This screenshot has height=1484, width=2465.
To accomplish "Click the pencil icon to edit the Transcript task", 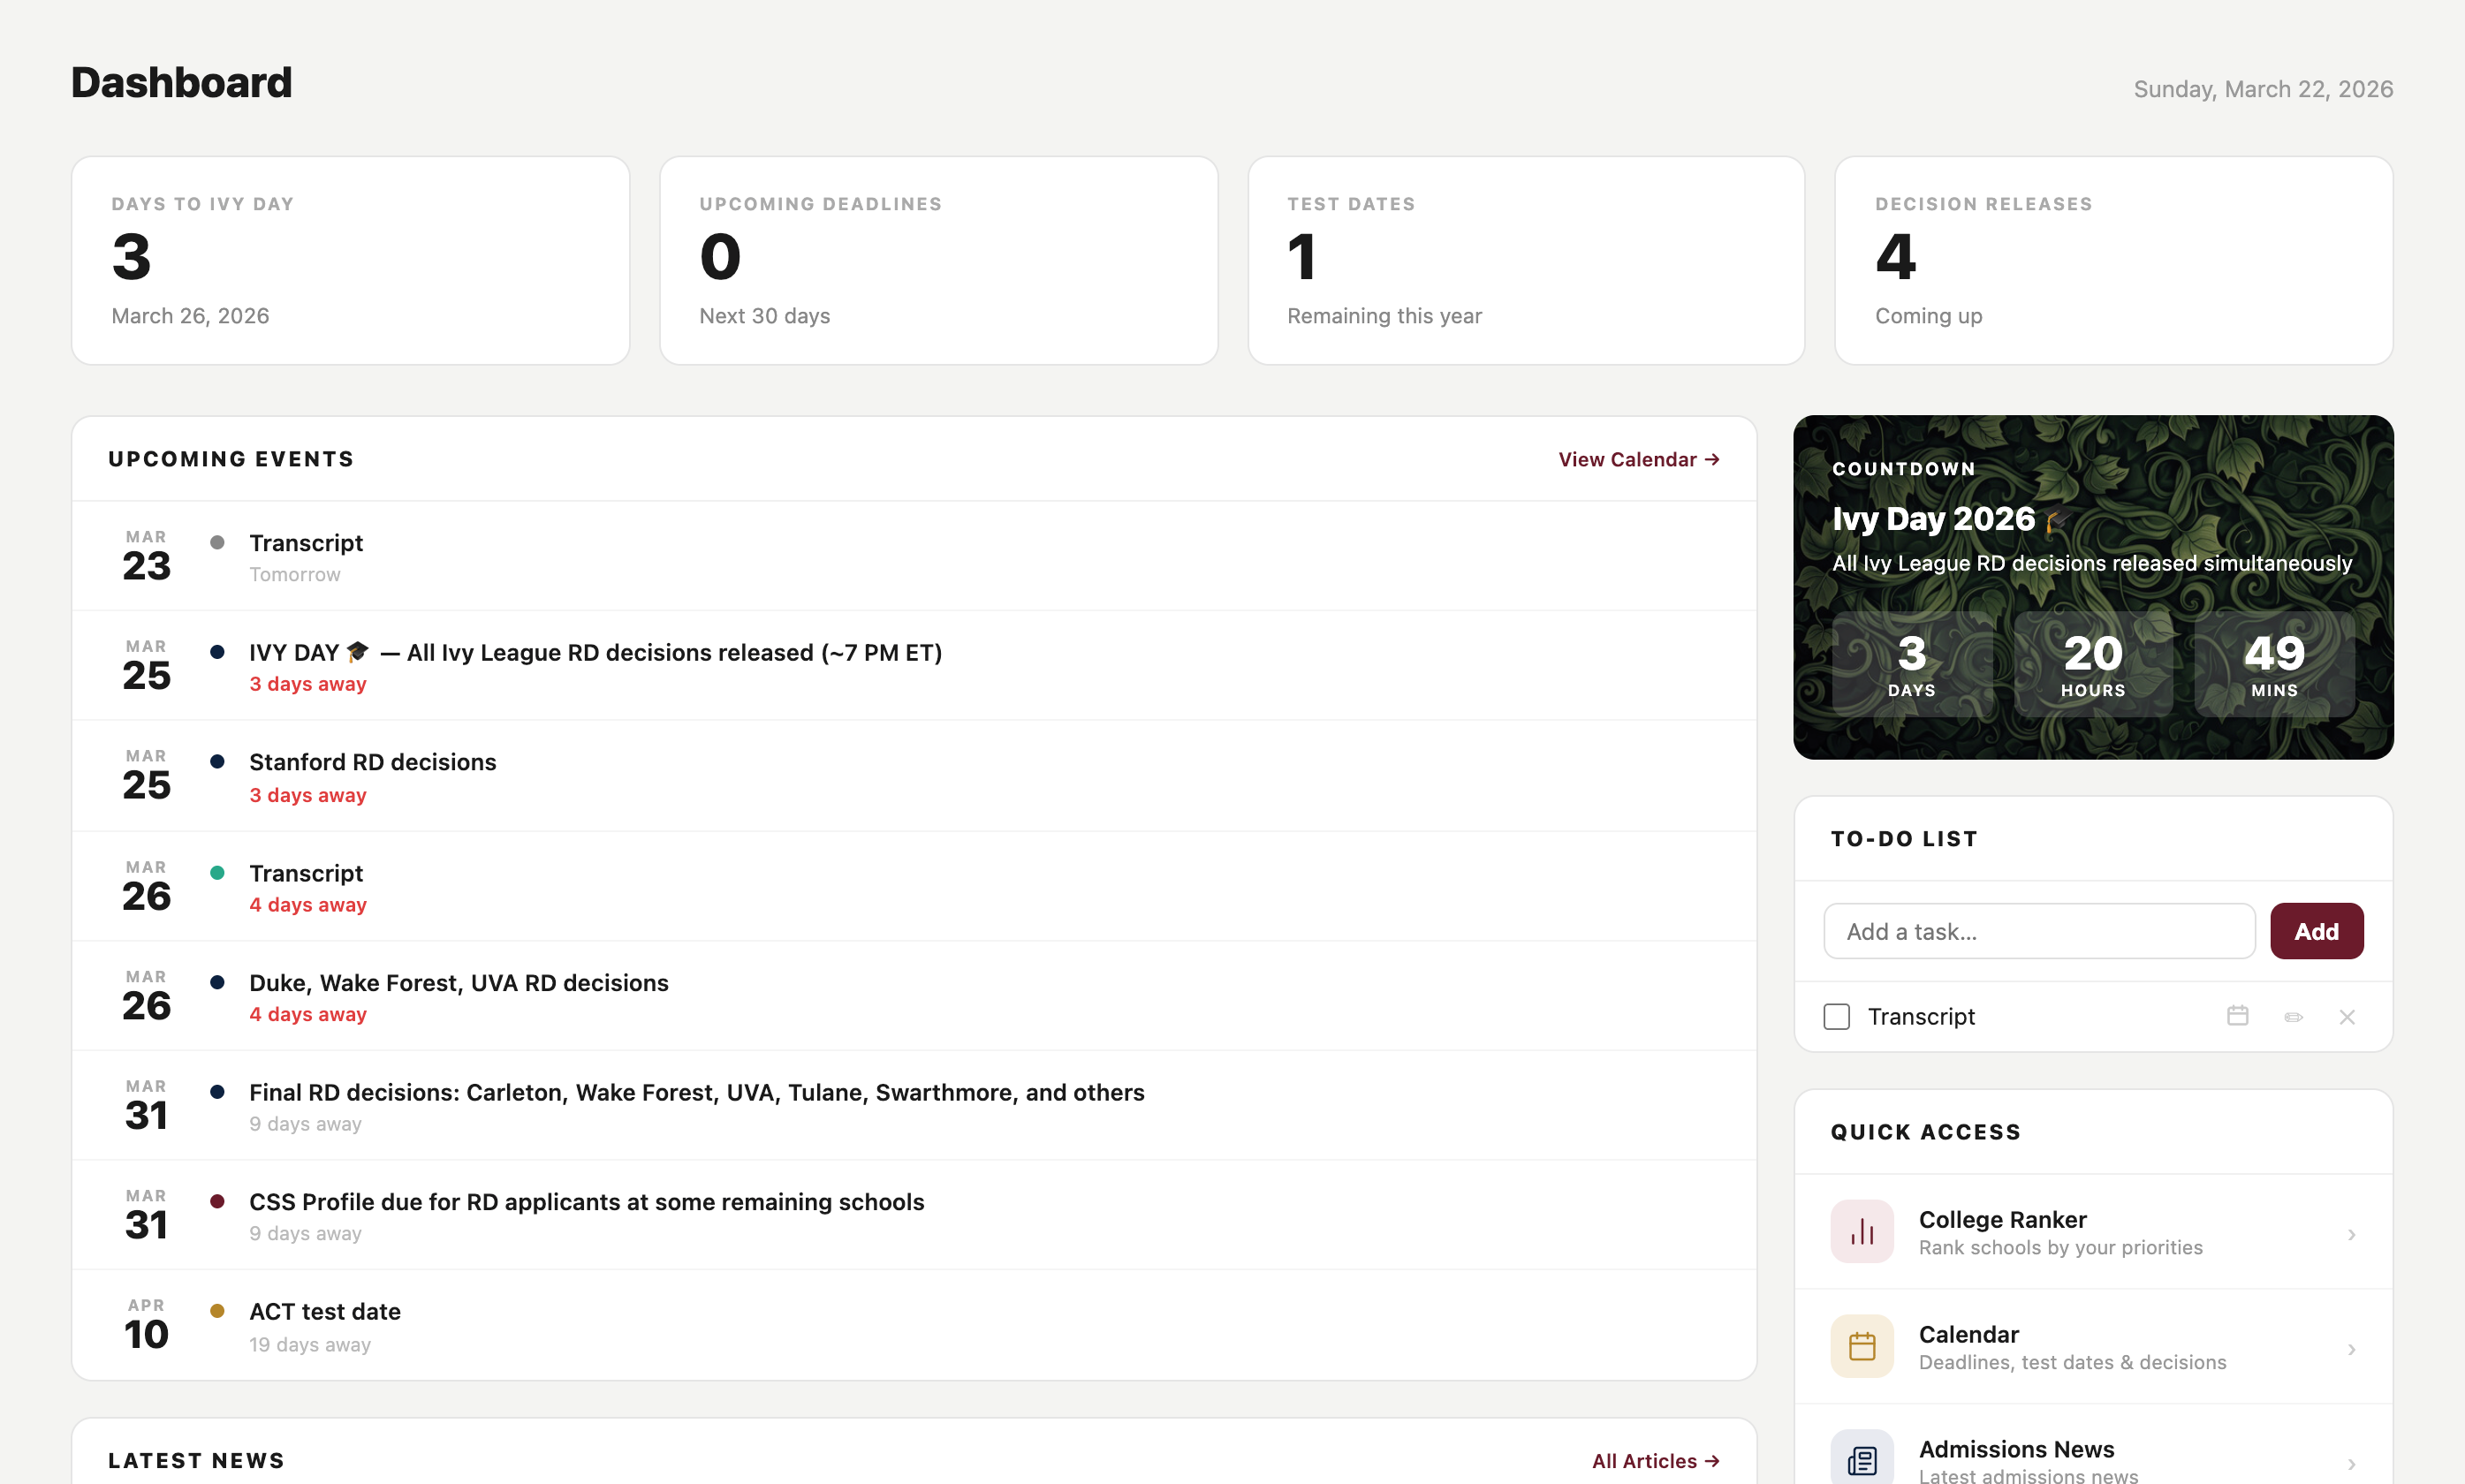I will (x=2293, y=1016).
